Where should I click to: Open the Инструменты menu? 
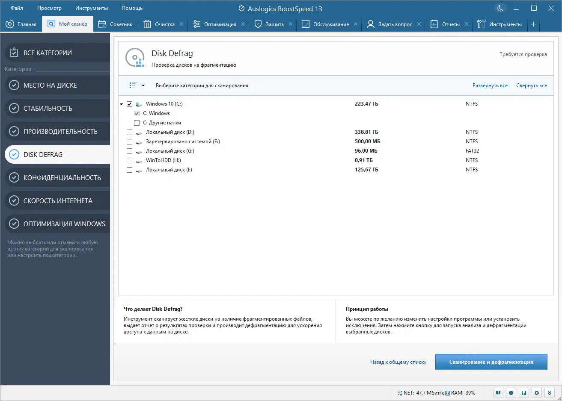pos(92,8)
